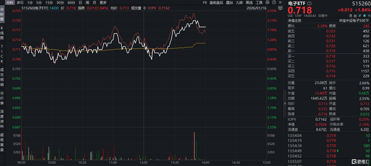Open TICK view in sidebar
This screenshot has width=371, height=166.
pos(2,54)
